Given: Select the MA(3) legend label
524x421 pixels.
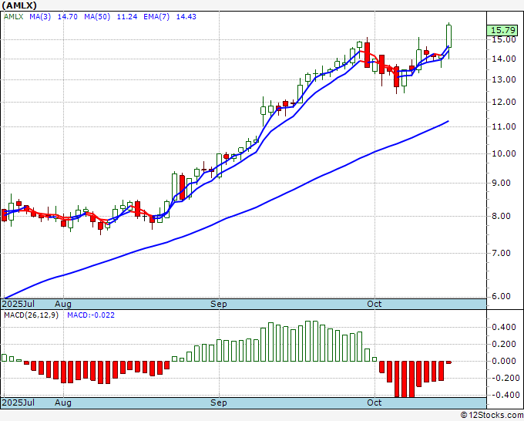Looking at the screenshot, I should (x=40, y=17).
